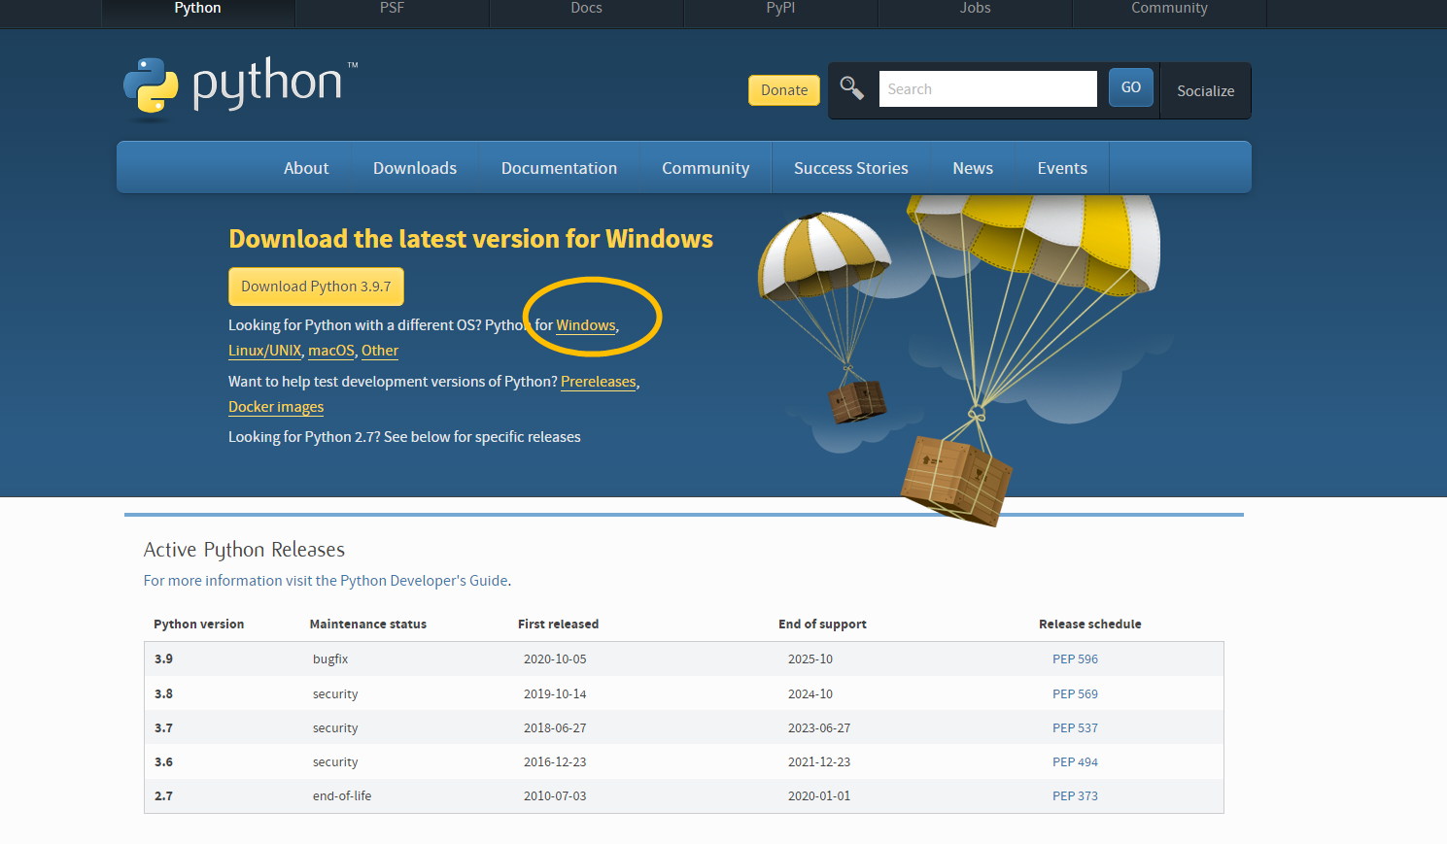Click the Download Python 3.9.7 button
1447x844 pixels.
316,287
